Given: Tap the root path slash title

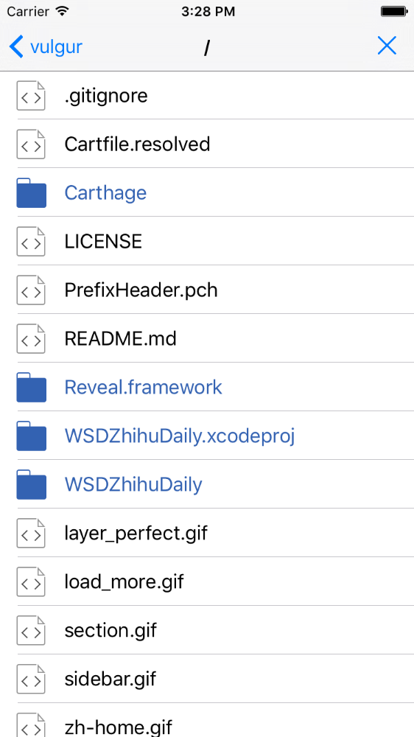Looking at the screenshot, I should [x=206, y=47].
